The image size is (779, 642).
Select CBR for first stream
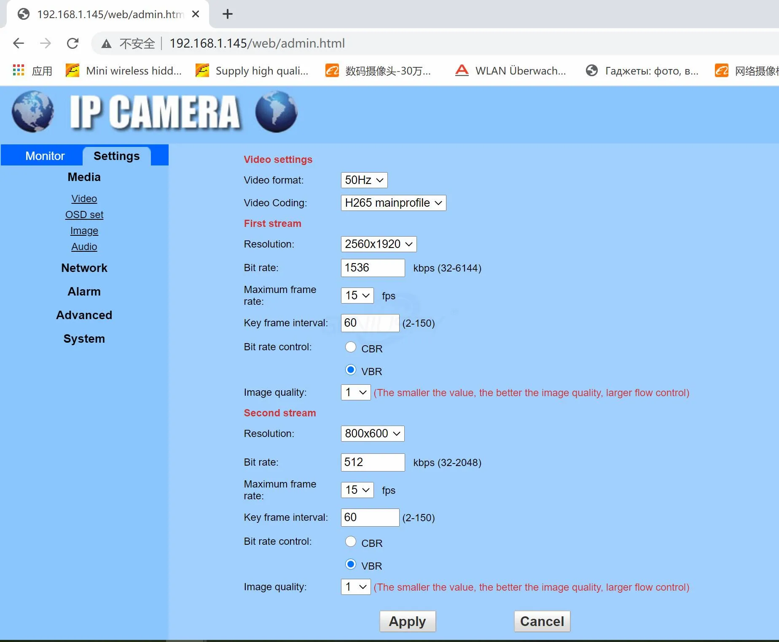350,347
